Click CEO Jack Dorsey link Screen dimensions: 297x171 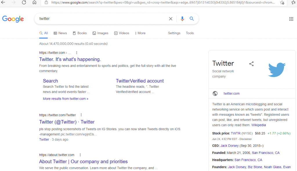229,145
